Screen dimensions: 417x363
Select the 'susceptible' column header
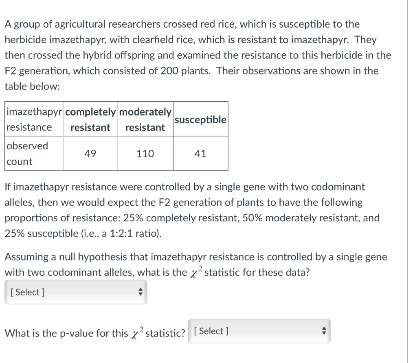tap(200, 119)
